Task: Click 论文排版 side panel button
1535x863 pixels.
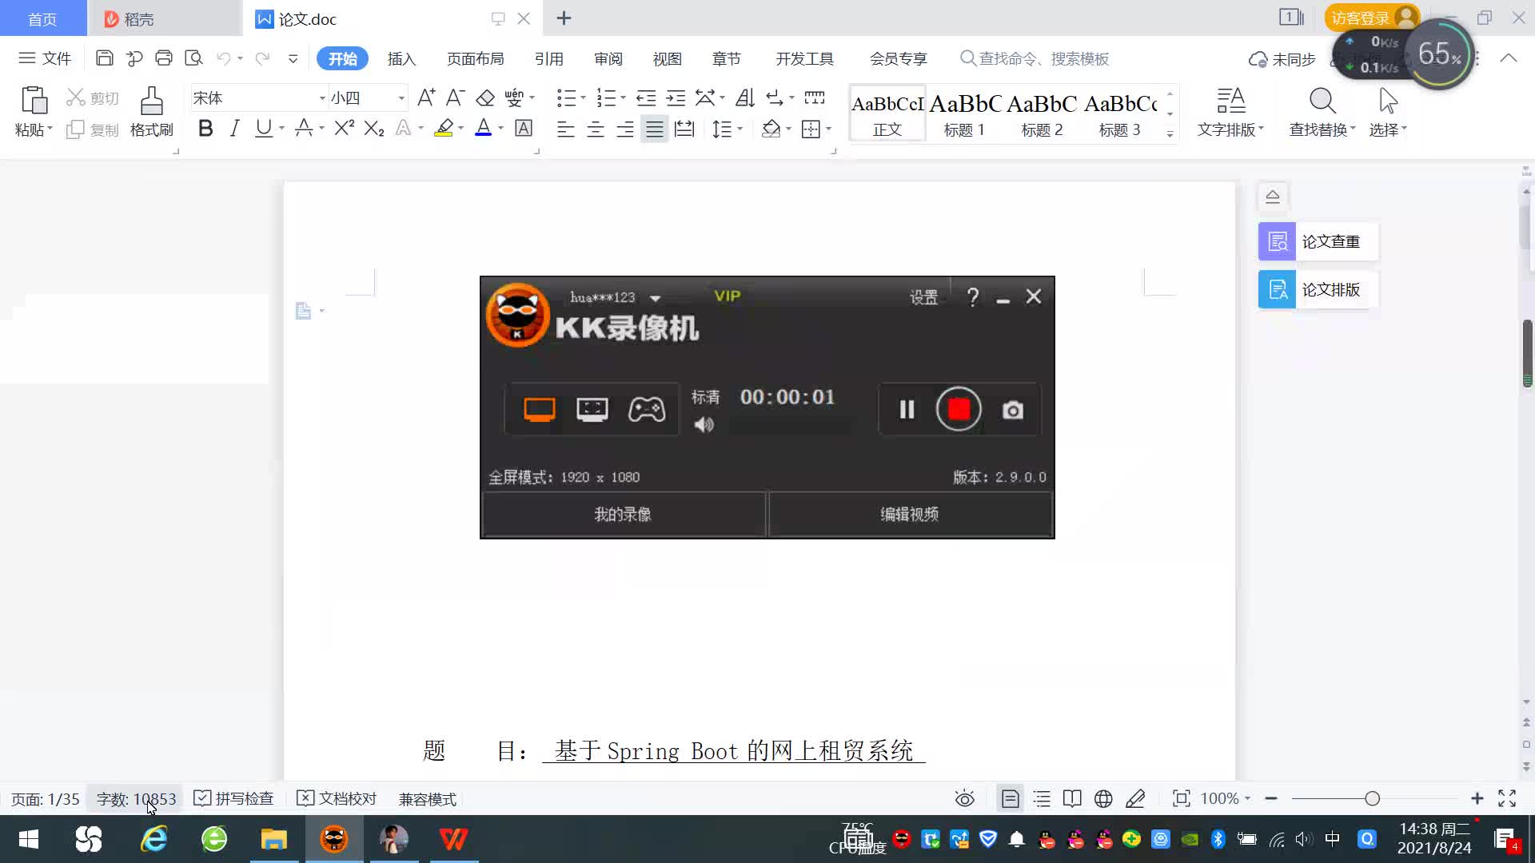Action: pyautogui.click(x=1318, y=289)
